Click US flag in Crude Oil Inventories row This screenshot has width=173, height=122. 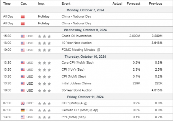[22, 36]
